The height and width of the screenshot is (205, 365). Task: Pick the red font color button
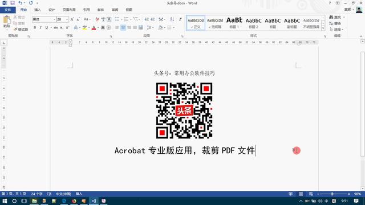pos(94,28)
